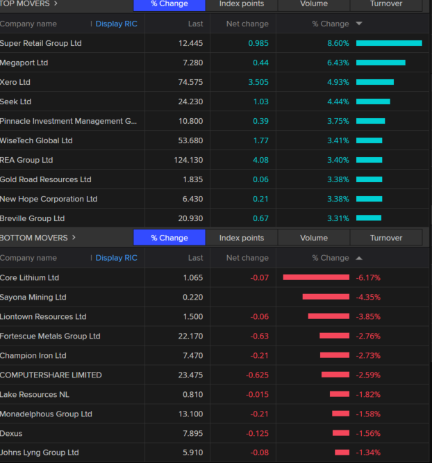The image size is (432, 463).
Task: Click Breville percent change 3.31%
Action: [338, 218]
